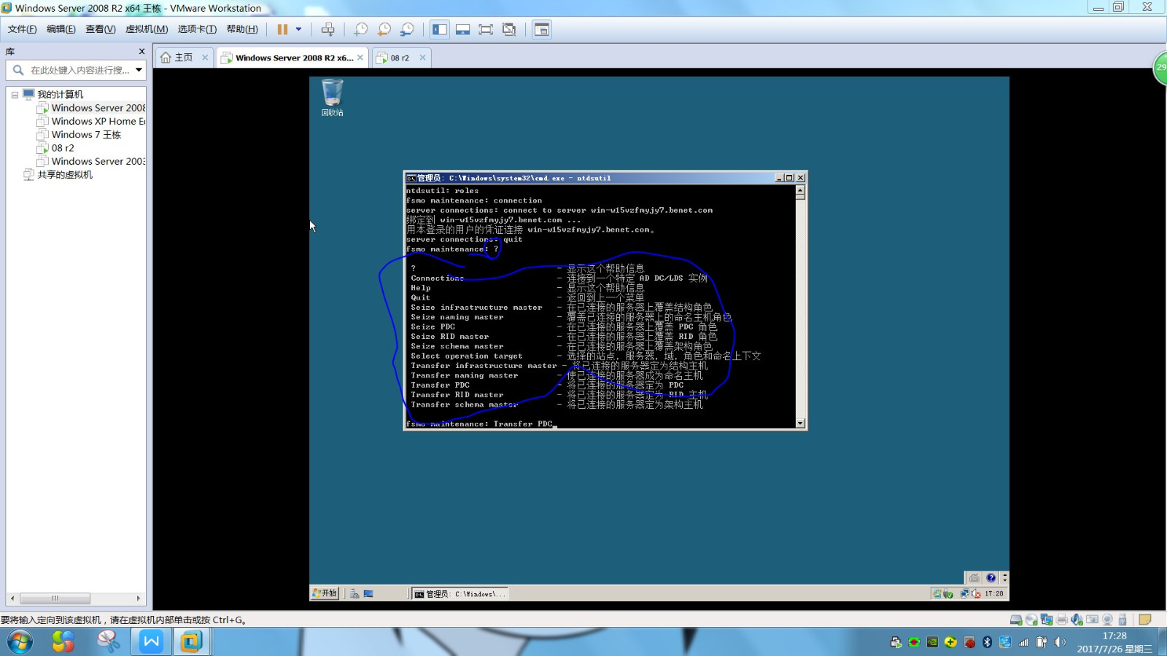1167x656 pixels.
Task: Open the 编辑(E) menu
Action: point(61,29)
